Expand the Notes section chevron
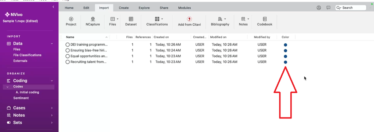The width and height of the screenshot is (374, 132). coord(52,116)
